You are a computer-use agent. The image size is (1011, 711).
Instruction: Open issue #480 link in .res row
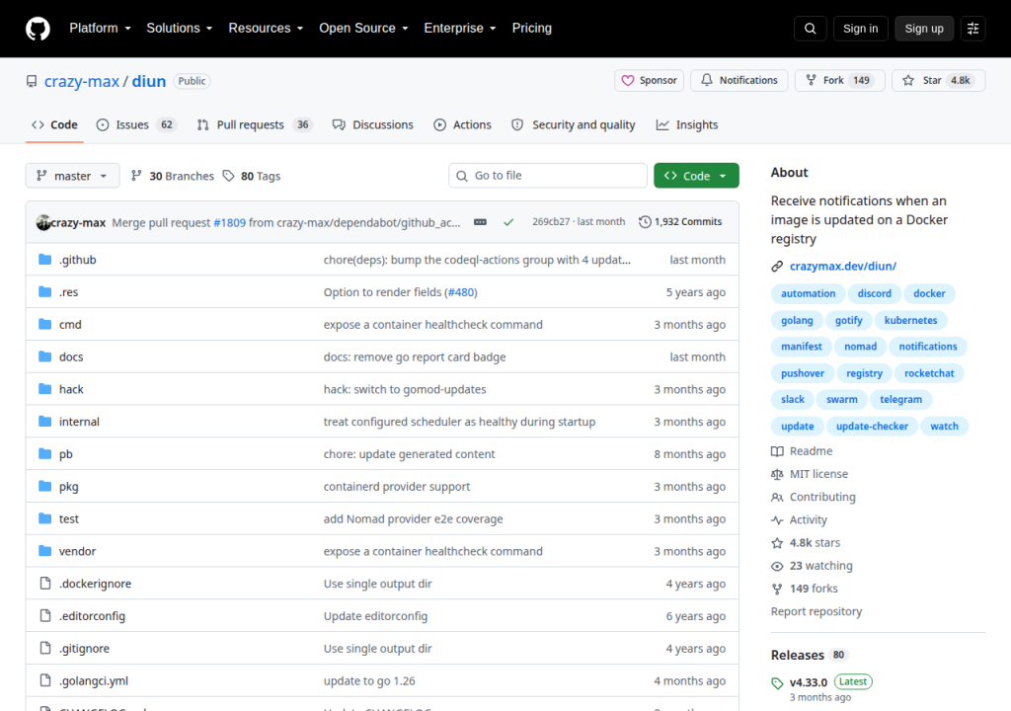click(x=460, y=292)
